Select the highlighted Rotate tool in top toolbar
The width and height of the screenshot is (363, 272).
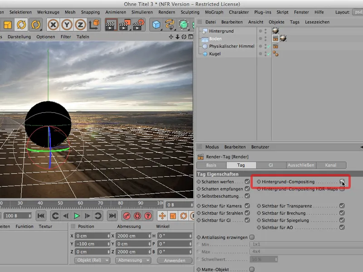(21, 24)
